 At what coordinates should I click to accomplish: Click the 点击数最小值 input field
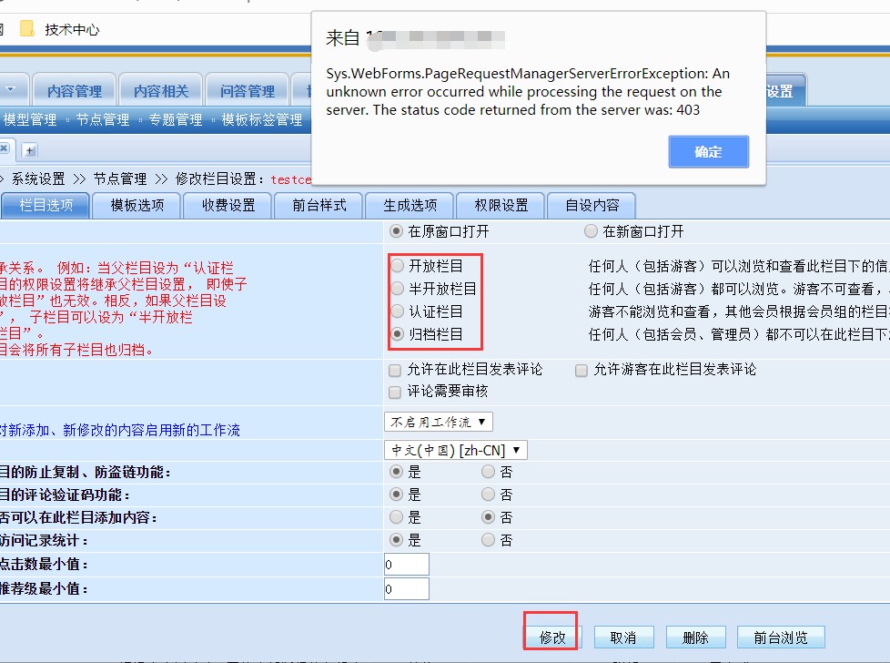pyautogui.click(x=406, y=565)
